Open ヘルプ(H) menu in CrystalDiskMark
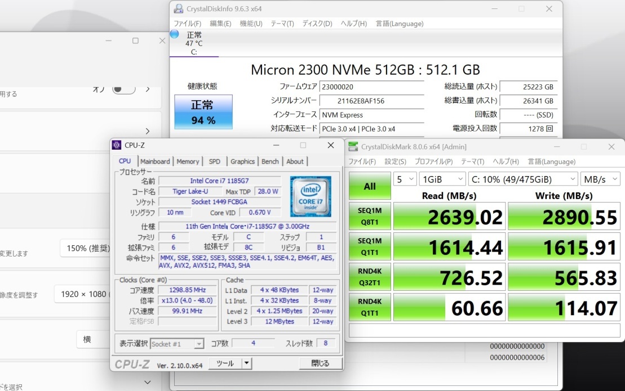Image resolution: width=625 pixels, height=391 pixels. coord(506,161)
